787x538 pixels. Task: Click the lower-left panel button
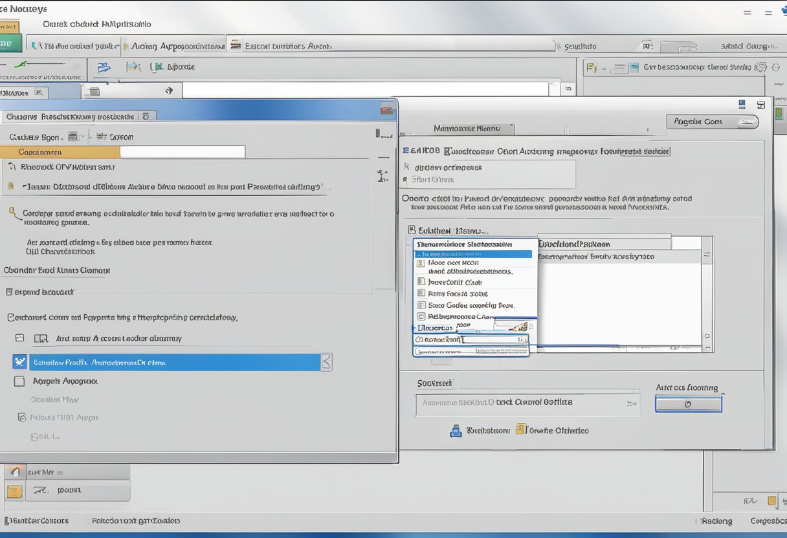coord(78,491)
